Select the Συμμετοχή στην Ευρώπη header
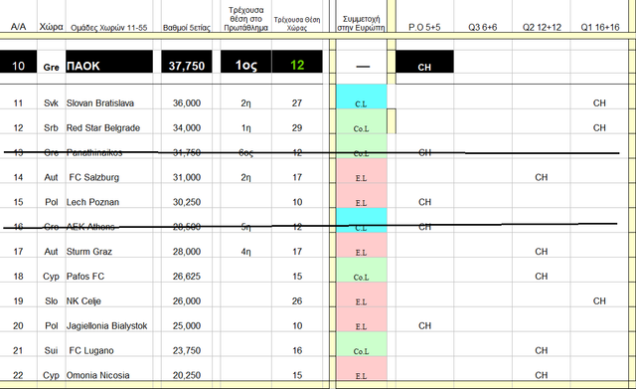This screenshot has width=636, height=389. point(361,23)
